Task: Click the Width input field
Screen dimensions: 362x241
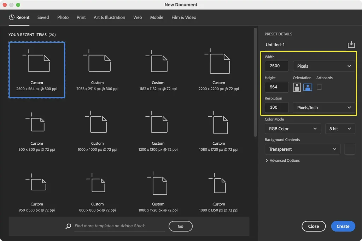Action: pyautogui.click(x=276, y=66)
